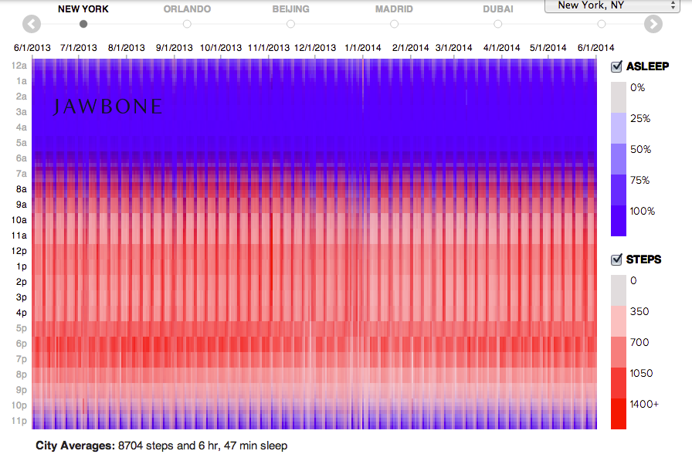
Task: Click the 1/1/2014 date label
Action: click(363, 48)
